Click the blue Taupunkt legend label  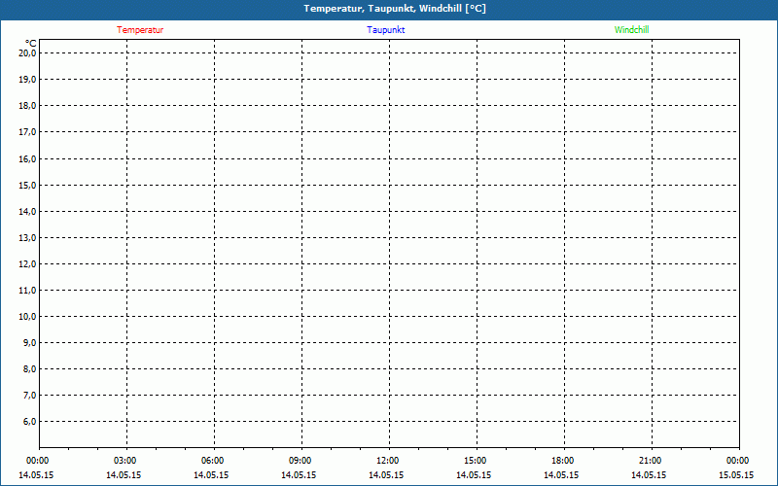coord(386,30)
